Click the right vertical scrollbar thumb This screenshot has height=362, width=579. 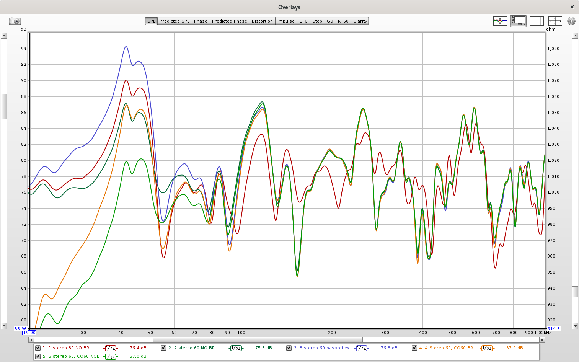(x=575, y=292)
